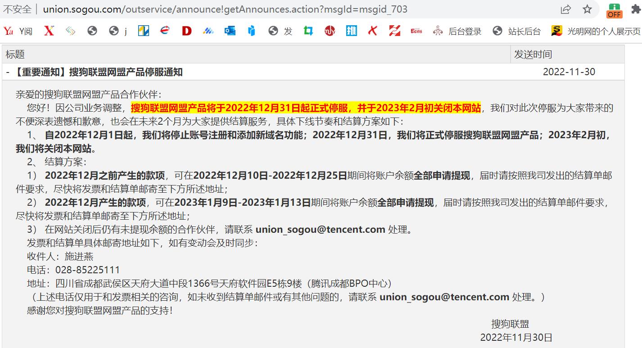Click the date '2022-11-30' in the row
The height and width of the screenshot is (348, 642).
tap(569, 72)
